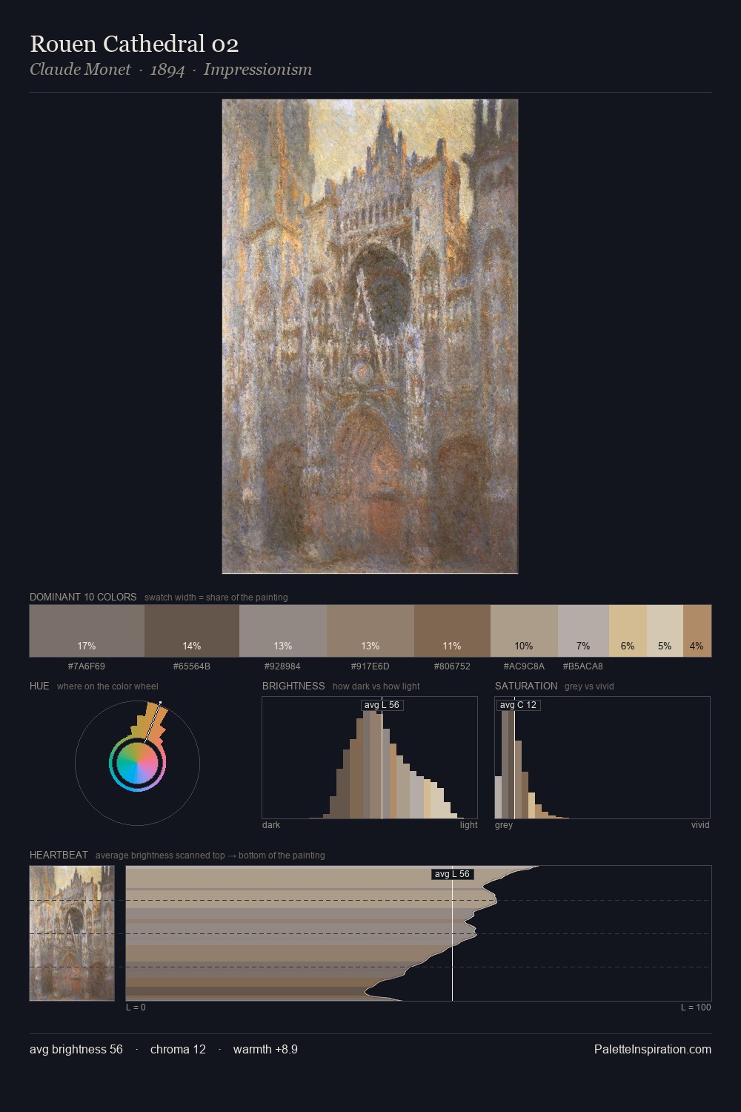Click the hex label #917E6D
Image resolution: width=741 pixels, height=1112 pixels.
click(370, 666)
